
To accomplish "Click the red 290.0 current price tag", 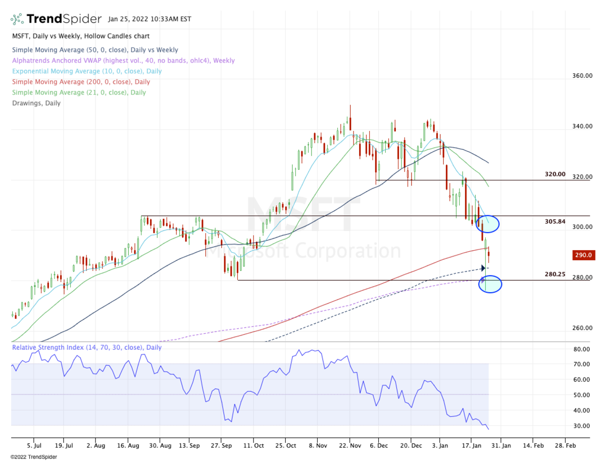I will [x=583, y=256].
